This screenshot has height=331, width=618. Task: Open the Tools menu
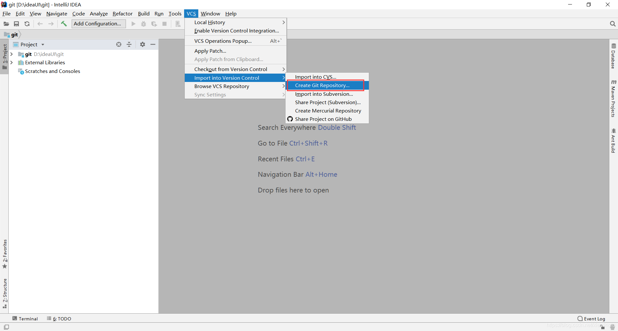[175, 13]
